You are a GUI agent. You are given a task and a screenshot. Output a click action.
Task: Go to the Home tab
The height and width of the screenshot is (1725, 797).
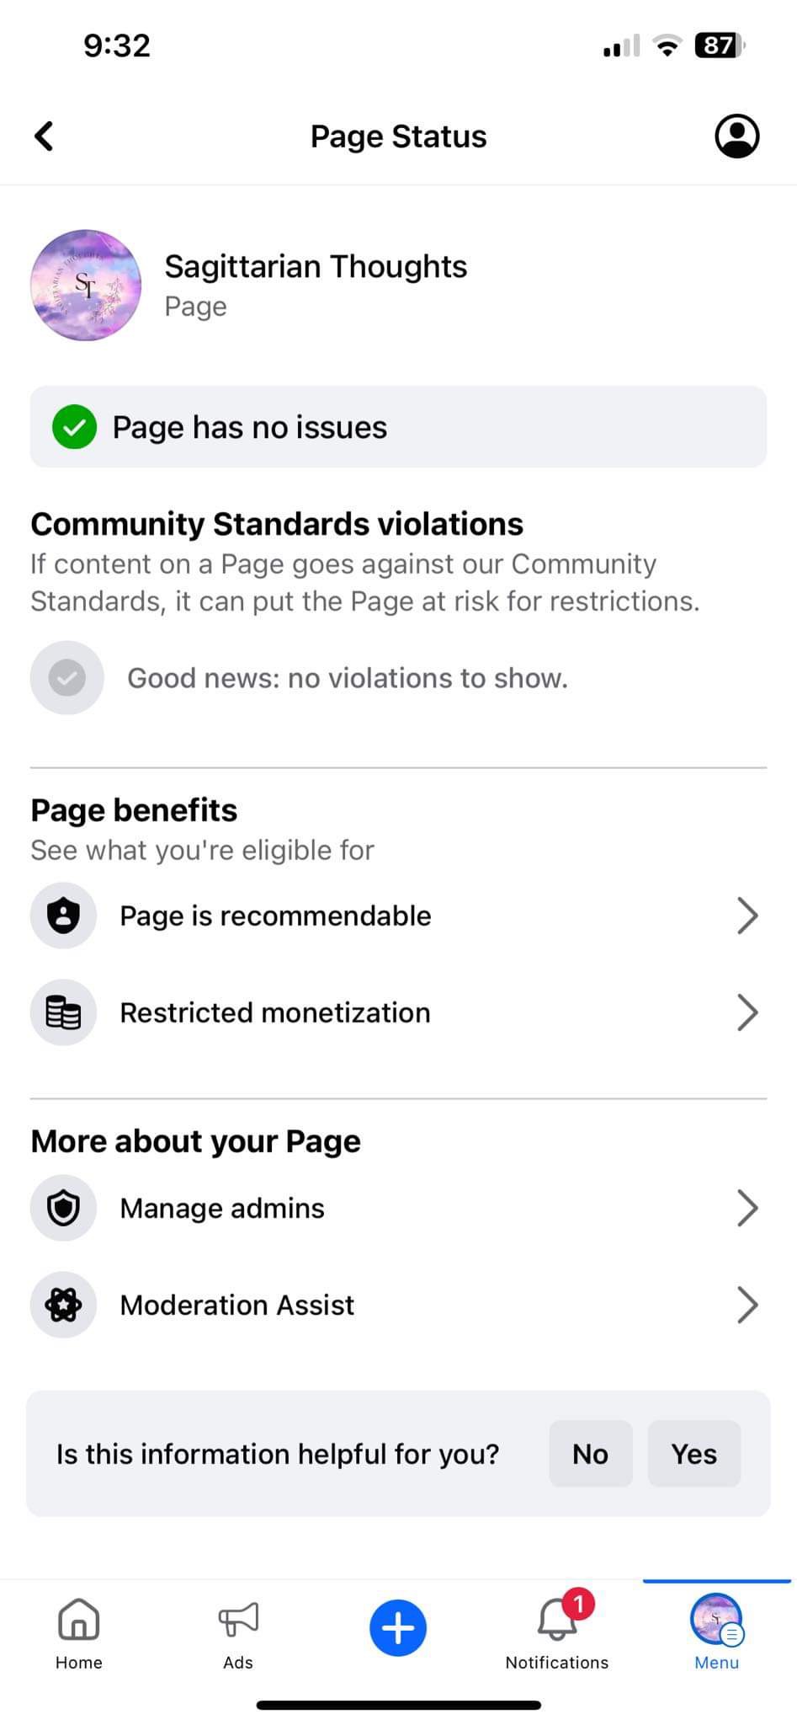click(79, 1632)
